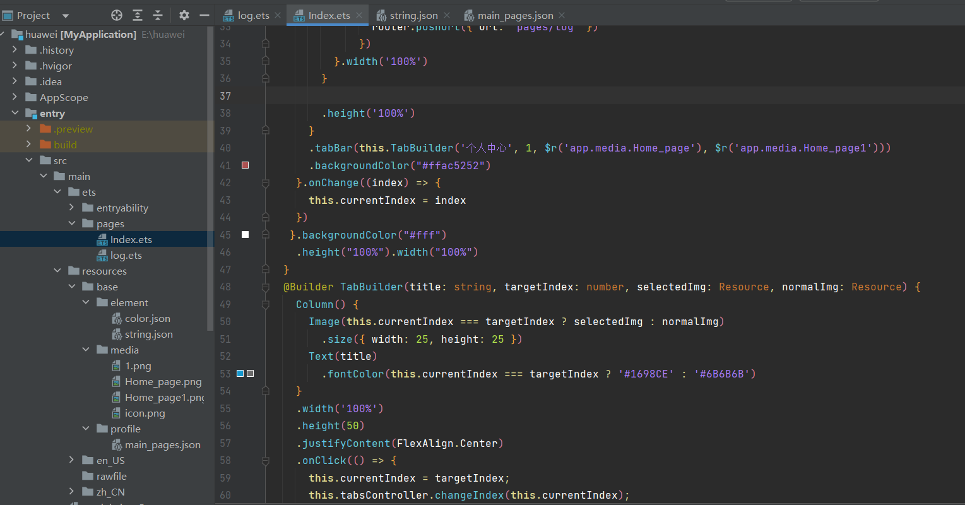Click the locate/select opened file target icon
The height and width of the screenshot is (505, 965).
(x=117, y=15)
